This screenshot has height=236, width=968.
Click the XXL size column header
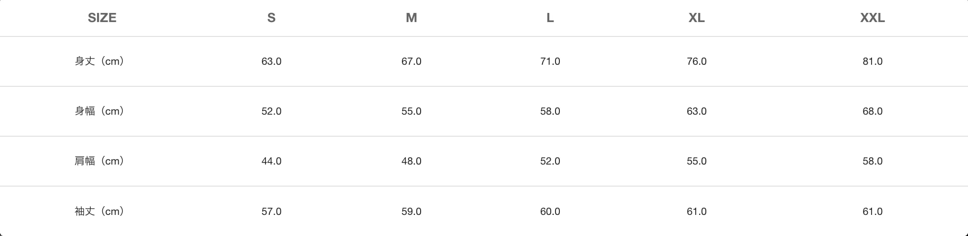(872, 18)
